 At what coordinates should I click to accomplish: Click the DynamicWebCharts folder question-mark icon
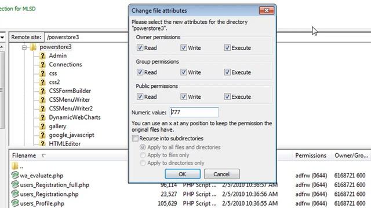point(42,117)
